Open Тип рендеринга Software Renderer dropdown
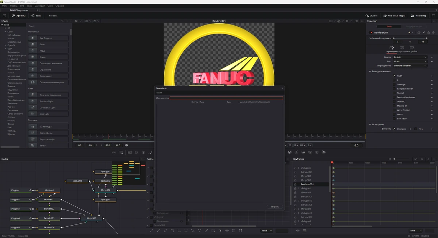The height and width of the screenshot is (238, 438). click(410, 66)
